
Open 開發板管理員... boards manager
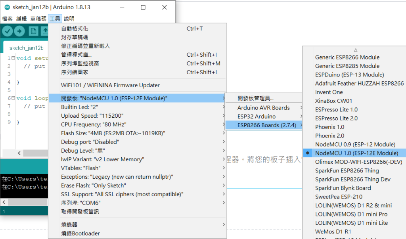pyautogui.click(x=255, y=98)
